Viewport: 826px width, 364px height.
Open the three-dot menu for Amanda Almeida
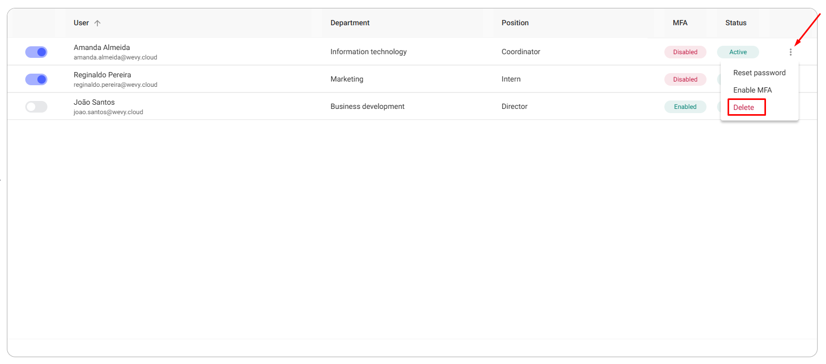click(790, 52)
